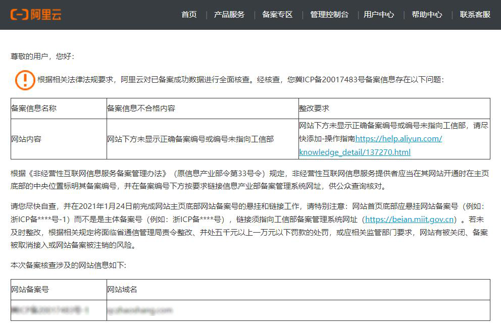The image size is (501, 328).
Task: Click 联系客服 in the top navigation
Action: click(x=475, y=14)
